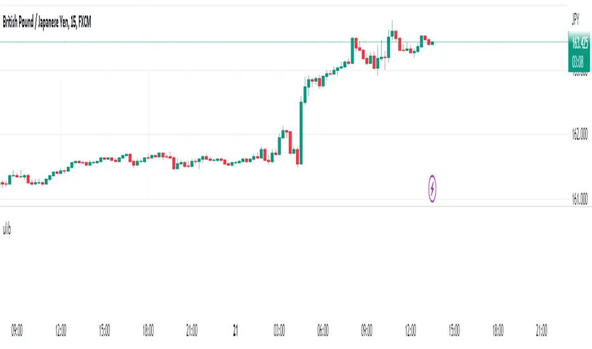Select the red candle just before the breakout
The image size is (592, 349).
click(298, 157)
